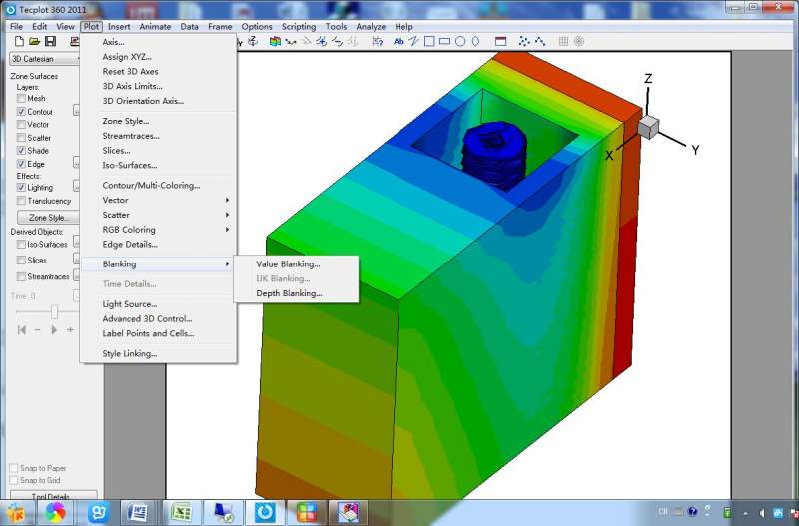Click the Open file folder icon

pos(33,41)
